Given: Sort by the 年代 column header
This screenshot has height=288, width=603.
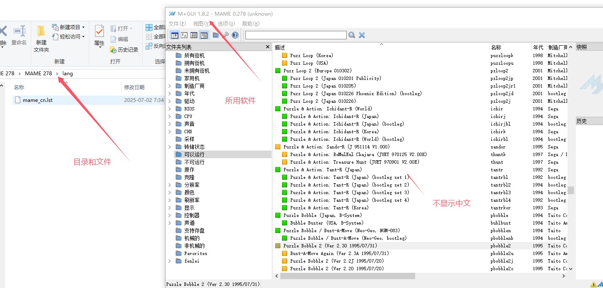Looking at the screenshot, I should click(x=538, y=47).
